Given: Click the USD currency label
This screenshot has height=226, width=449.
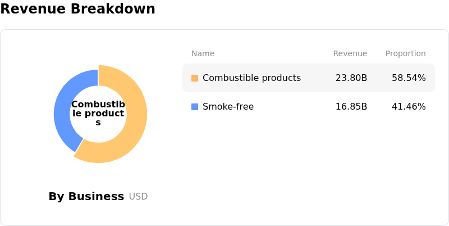Looking at the screenshot, I should pyautogui.click(x=138, y=197).
